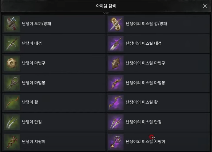Pick the 난쟁이의 미스릴 활 item name
The width and height of the screenshot is (212, 152).
142,102
